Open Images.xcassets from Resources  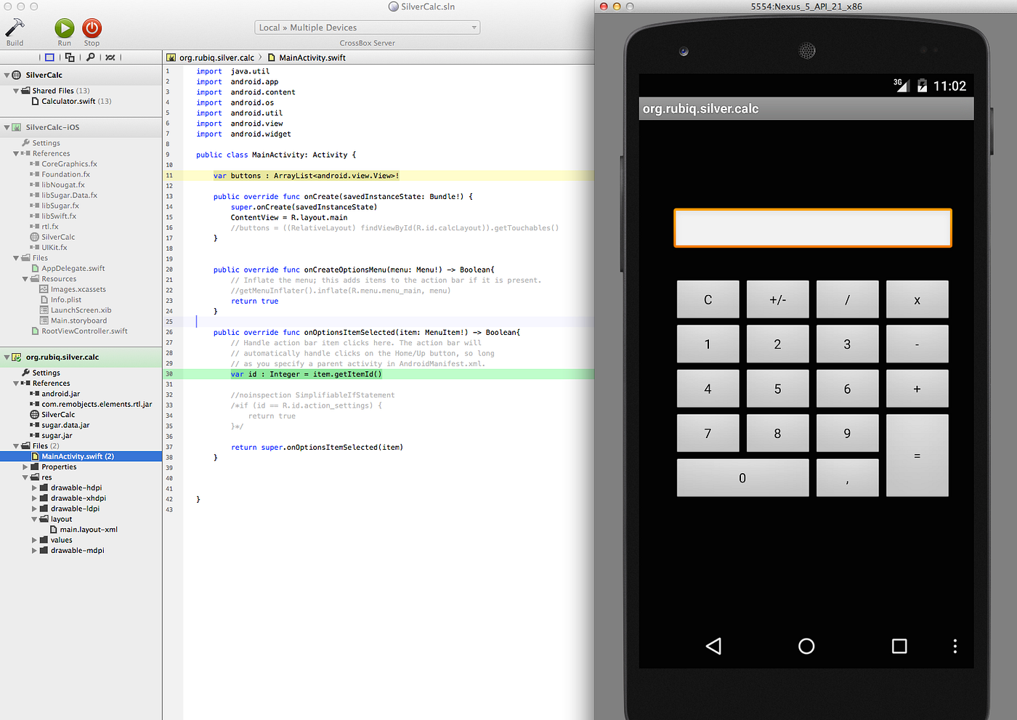pos(75,288)
